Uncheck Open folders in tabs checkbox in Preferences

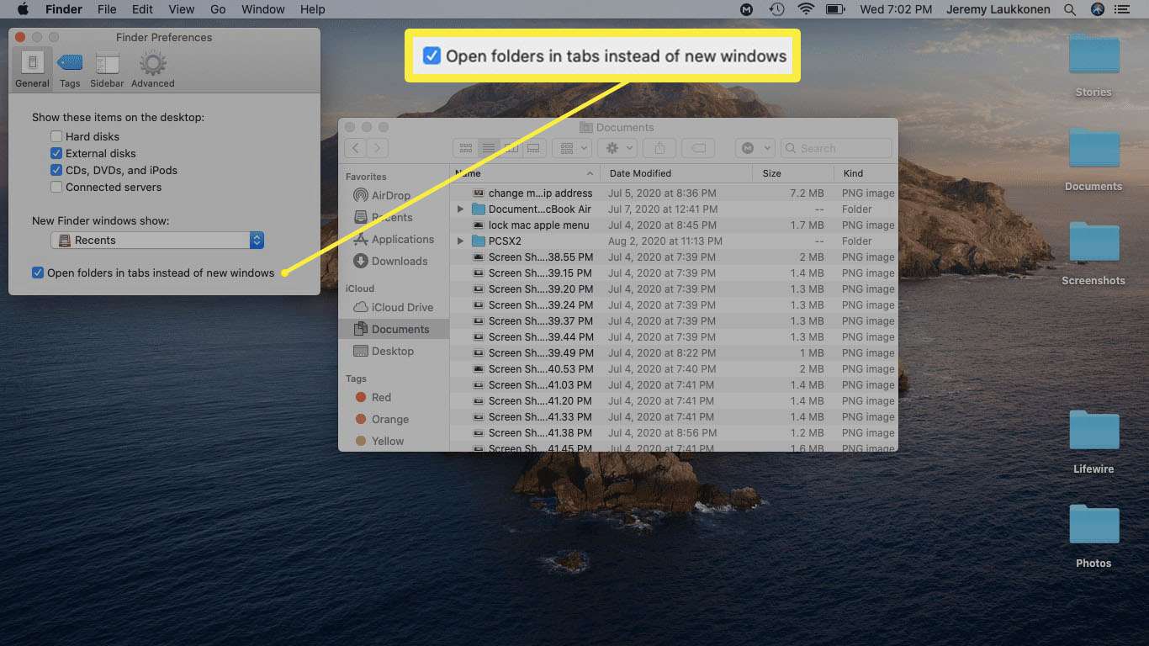point(38,273)
